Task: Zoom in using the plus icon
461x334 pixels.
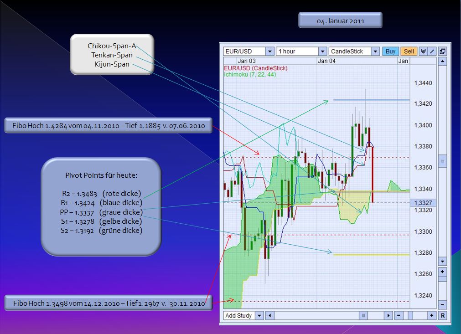Action: (431, 315)
